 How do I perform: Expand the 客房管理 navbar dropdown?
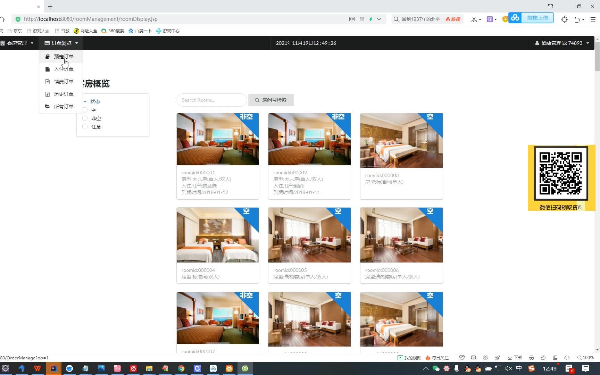pos(17,43)
